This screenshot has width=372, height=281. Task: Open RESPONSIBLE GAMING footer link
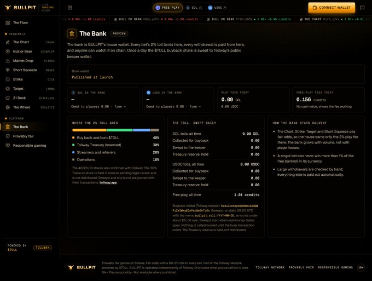(335, 267)
